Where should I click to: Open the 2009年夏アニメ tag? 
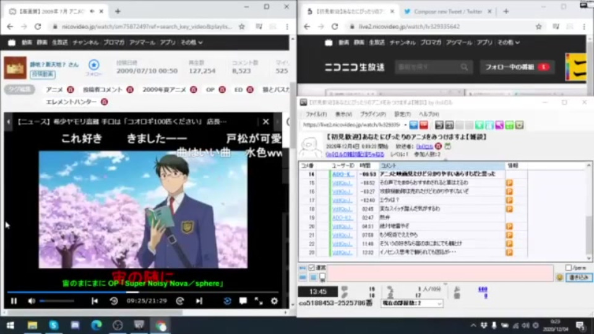(164, 90)
